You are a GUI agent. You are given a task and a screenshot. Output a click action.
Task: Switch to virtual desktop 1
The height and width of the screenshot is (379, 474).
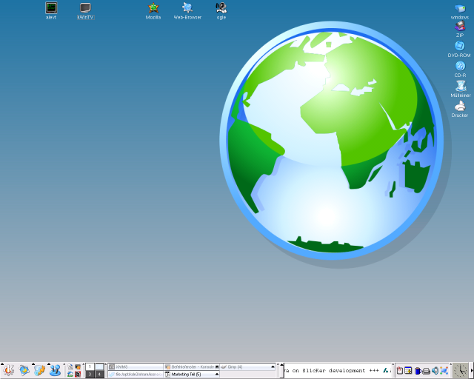click(90, 366)
